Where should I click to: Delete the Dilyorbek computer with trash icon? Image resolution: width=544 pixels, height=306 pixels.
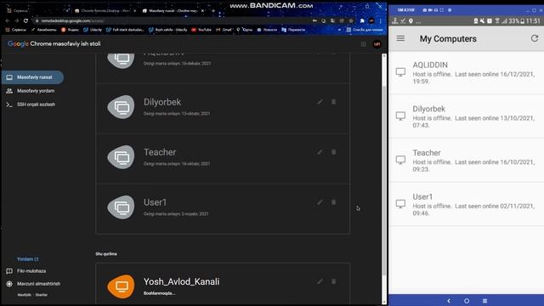333,102
